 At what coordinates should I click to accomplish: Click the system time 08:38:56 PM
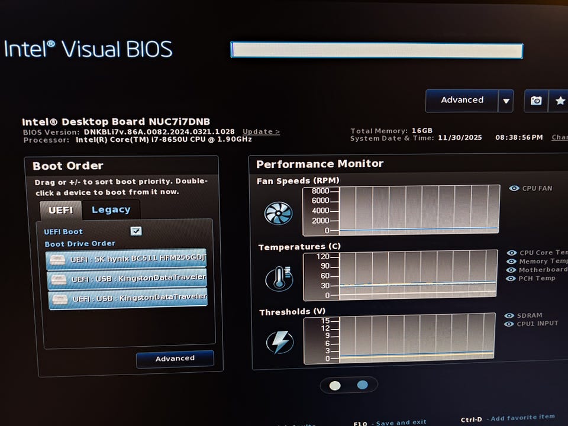519,137
